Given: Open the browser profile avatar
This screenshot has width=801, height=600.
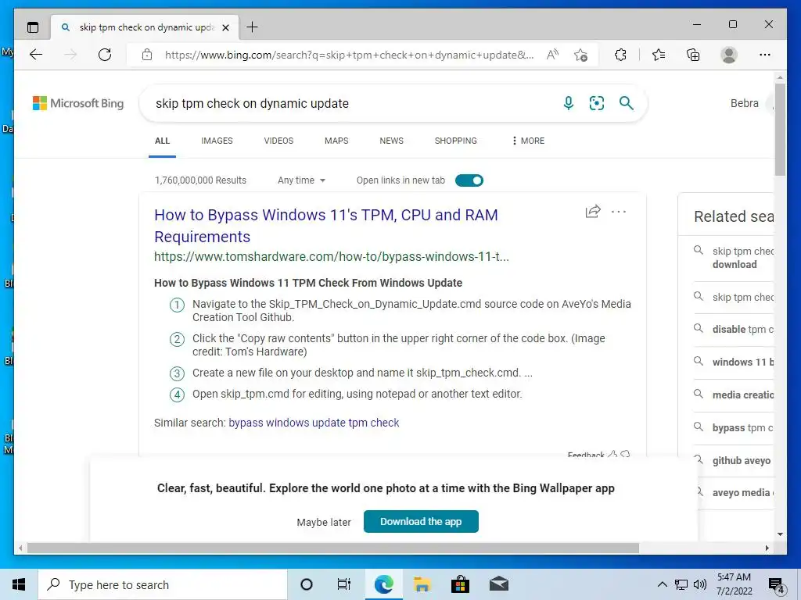Looking at the screenshot, I should tap(729, 55).
